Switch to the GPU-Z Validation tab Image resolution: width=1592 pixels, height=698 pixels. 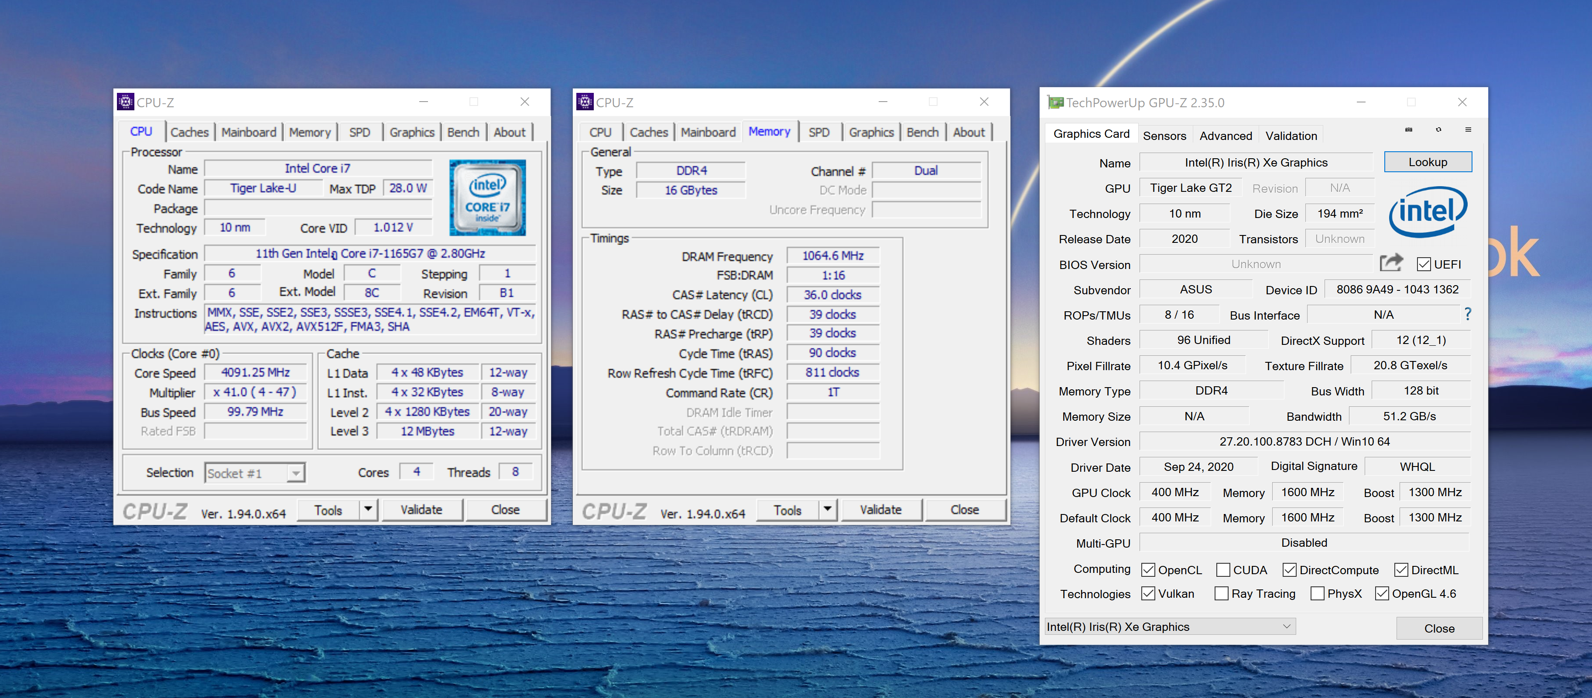(x=1291, y=135)
